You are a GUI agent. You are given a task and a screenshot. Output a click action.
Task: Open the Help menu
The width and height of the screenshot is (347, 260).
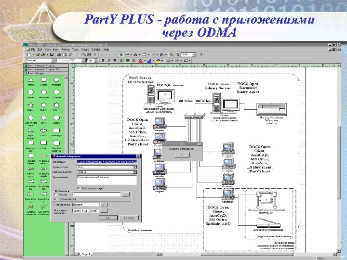pos(106,50)
